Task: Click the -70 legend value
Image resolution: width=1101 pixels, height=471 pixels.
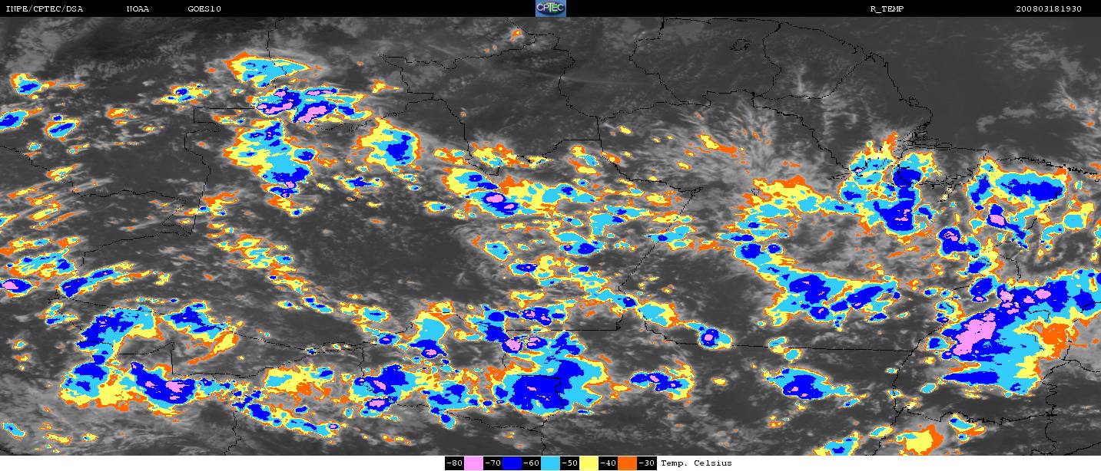Action: coord(492,463)
